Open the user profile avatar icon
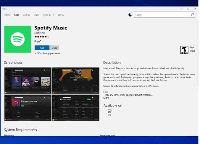Image resolution: width=200 pixels, height=144 pixels. (x=130, y=15)
